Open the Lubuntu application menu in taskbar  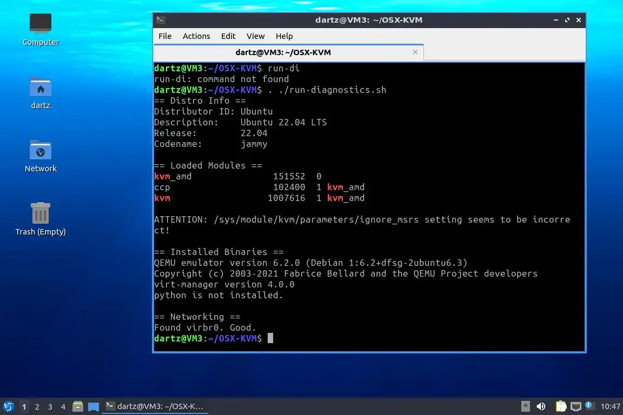coord(8,406)
